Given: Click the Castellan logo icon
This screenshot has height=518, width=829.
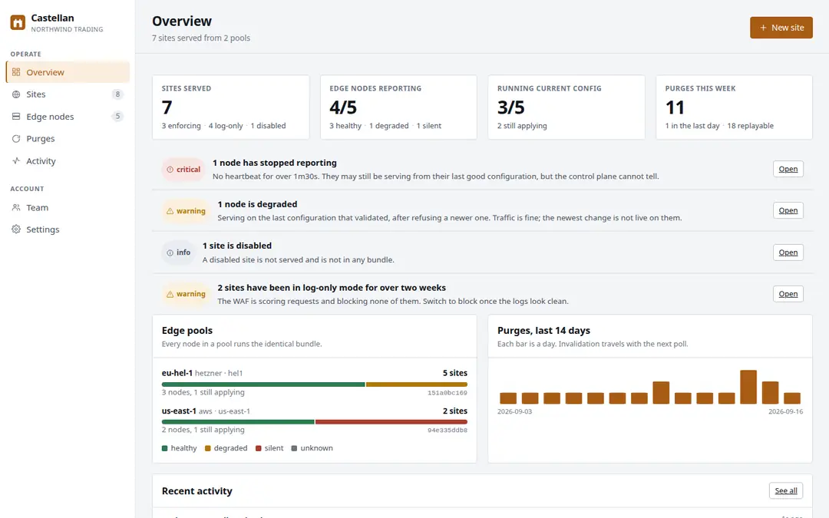Looking at the screenshot, I should (18, 23).
